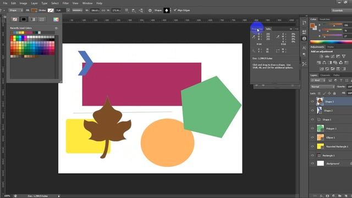Add a Black & White adjustment
The width and height of the screenshot is (352, 198).
(x=330, y=62)
